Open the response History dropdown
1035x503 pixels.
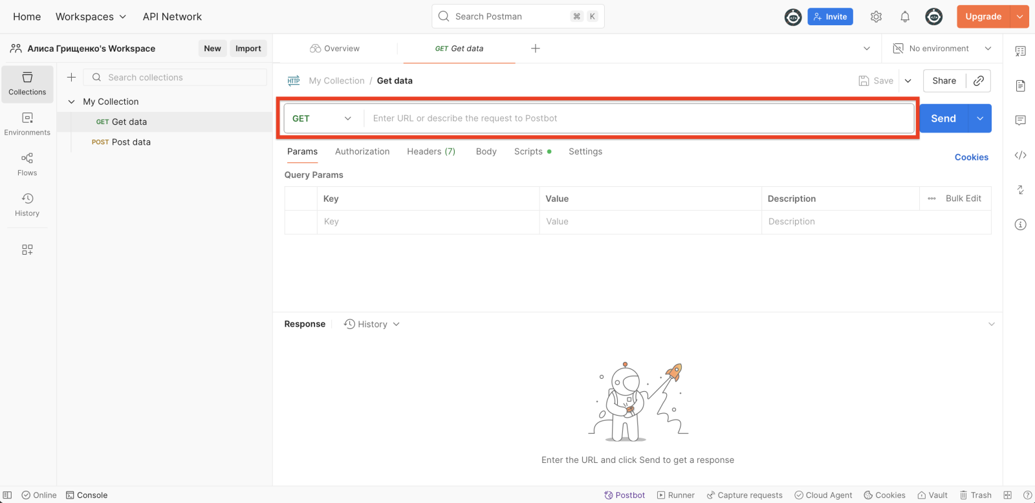tap(372, 324)
